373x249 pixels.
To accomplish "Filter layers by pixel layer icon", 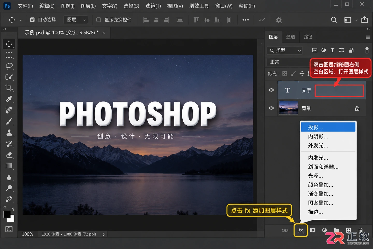I will point(315,50).
